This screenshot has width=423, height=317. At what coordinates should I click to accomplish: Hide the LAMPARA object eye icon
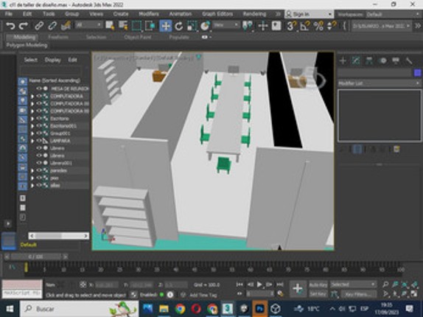[39, 141]
